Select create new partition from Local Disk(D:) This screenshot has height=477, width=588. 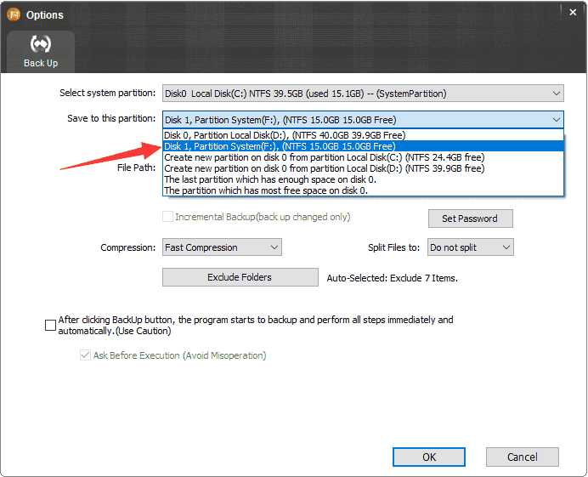tap(324, 168)
